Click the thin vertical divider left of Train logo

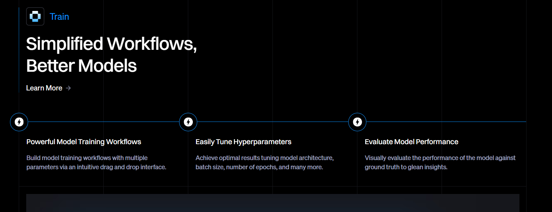point(19,49)
